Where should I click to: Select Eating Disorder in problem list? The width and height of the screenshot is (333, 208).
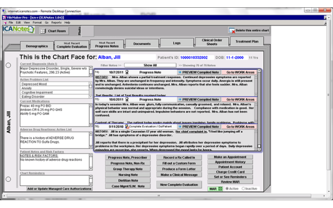pos(54,97)
